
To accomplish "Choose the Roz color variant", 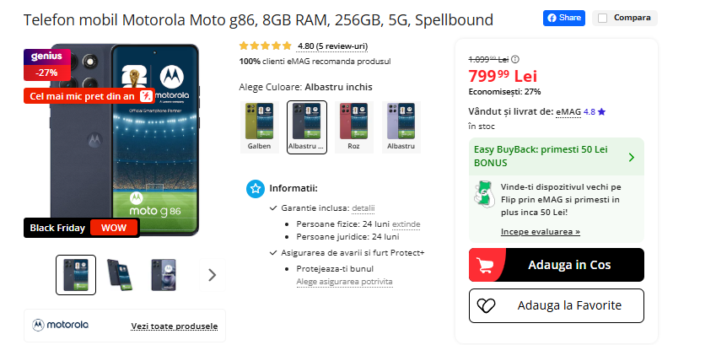I will click(353, 127).
